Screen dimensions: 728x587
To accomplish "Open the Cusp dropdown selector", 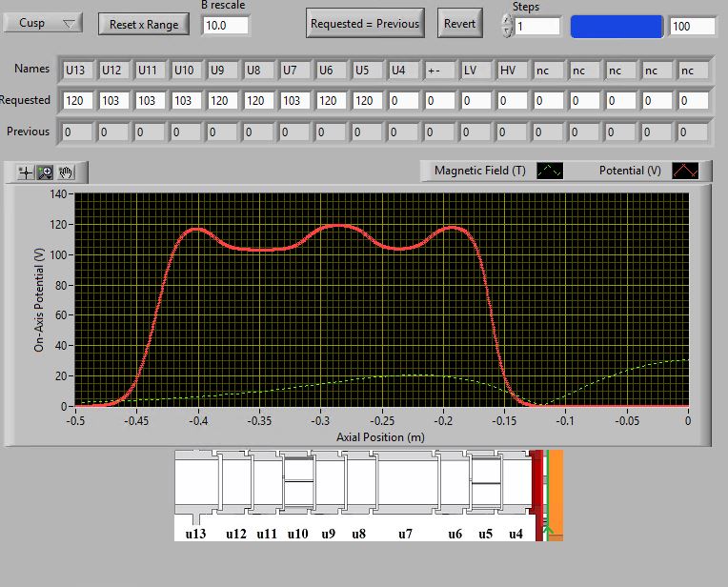I will (x=43, y=23).
